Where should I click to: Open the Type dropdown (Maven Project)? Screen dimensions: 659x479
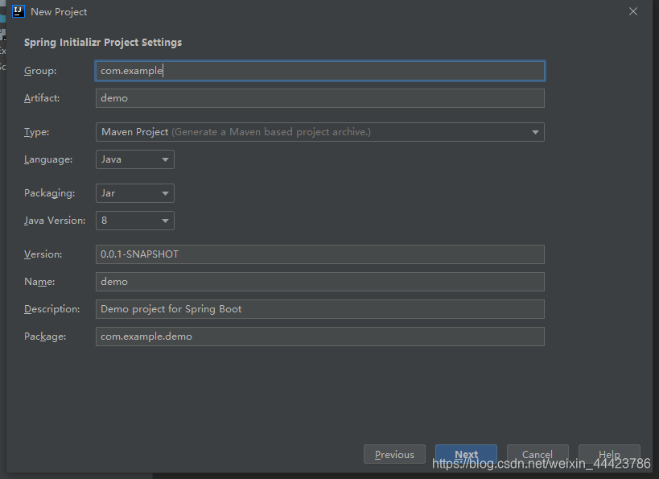pos(319,132)
